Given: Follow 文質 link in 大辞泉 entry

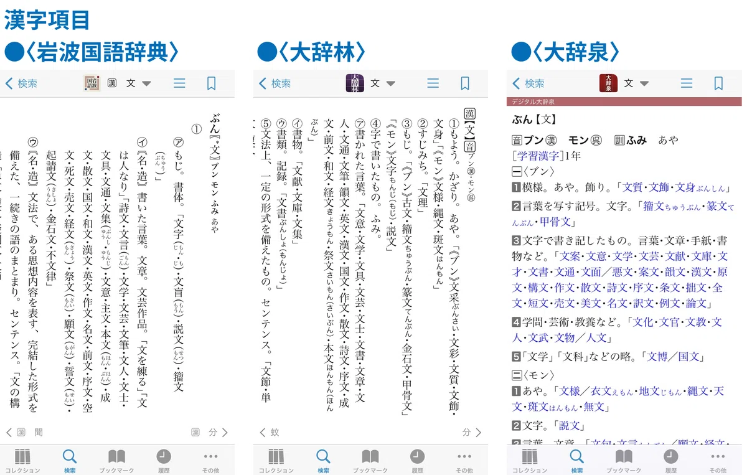Looking at the screenshot, I should tap(633, 187).
